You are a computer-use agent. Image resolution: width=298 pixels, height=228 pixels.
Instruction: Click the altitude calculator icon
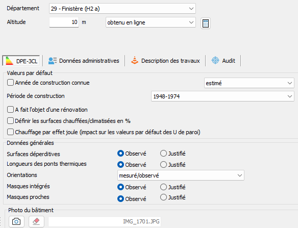coord(206,23)
